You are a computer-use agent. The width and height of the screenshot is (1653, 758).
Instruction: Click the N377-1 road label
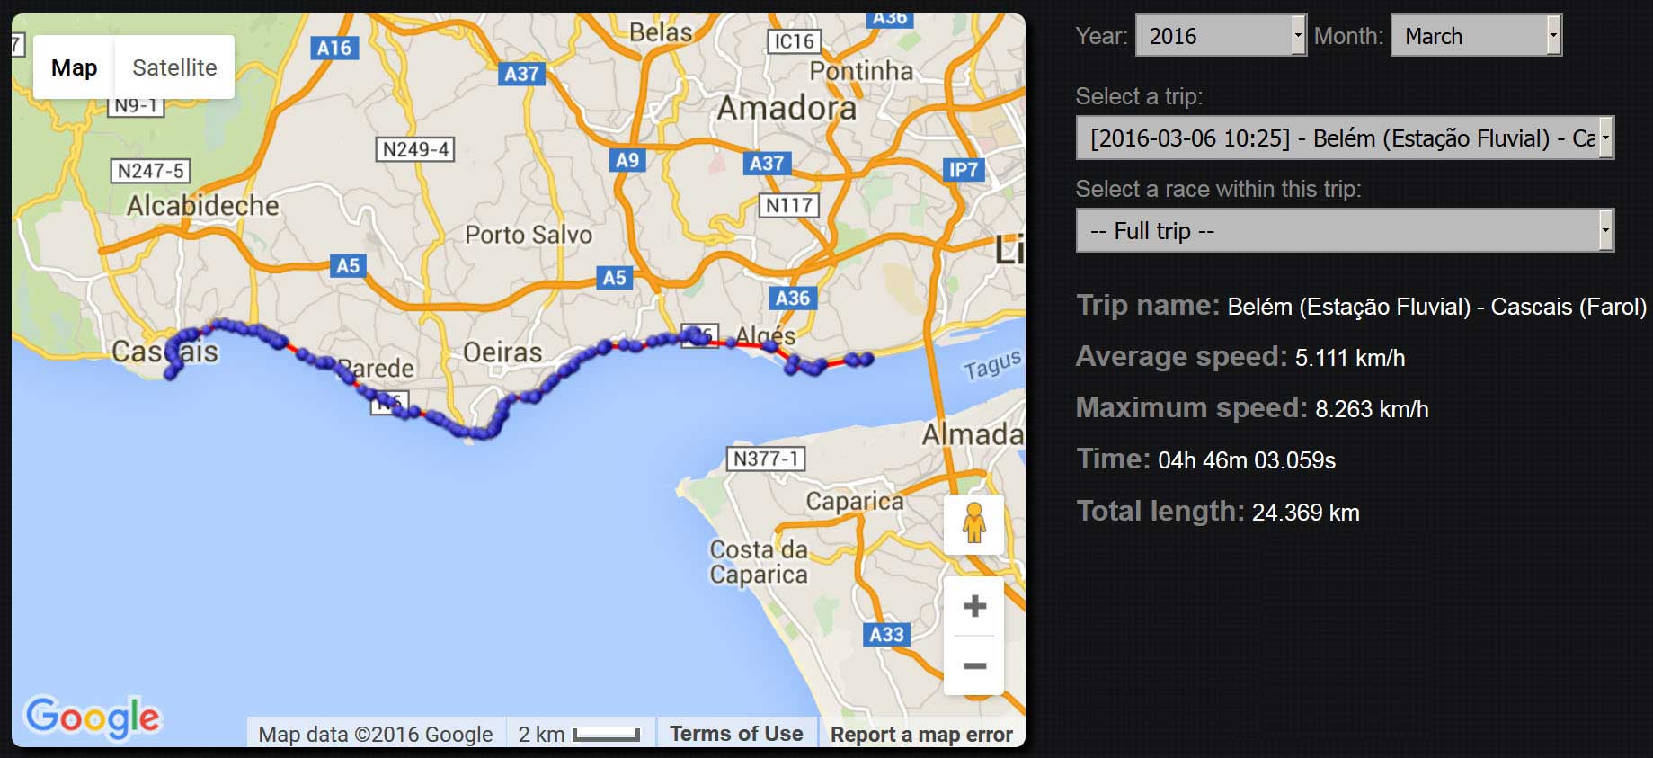765,459
